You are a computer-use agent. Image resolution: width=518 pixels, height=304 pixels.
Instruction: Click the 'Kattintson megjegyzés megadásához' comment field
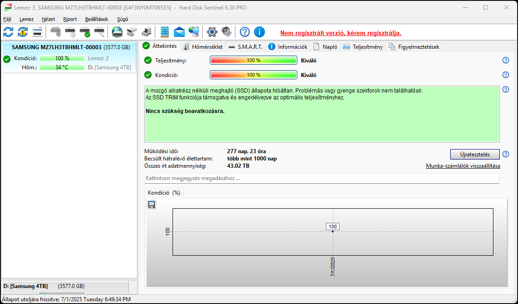[322, 178]
